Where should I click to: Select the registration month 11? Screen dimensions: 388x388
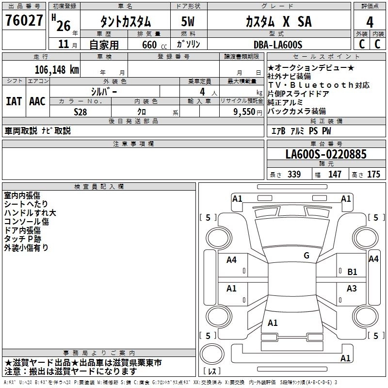pos(64,44)
